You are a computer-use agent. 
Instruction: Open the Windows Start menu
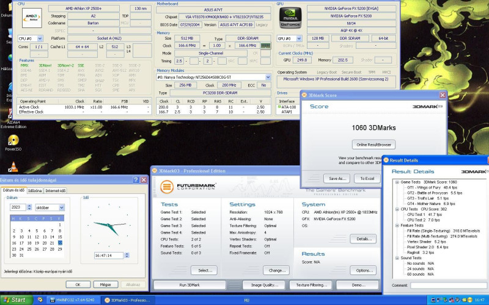point(17,300)
